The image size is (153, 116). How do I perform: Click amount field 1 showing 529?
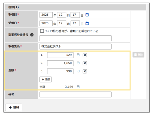(60, 55)
